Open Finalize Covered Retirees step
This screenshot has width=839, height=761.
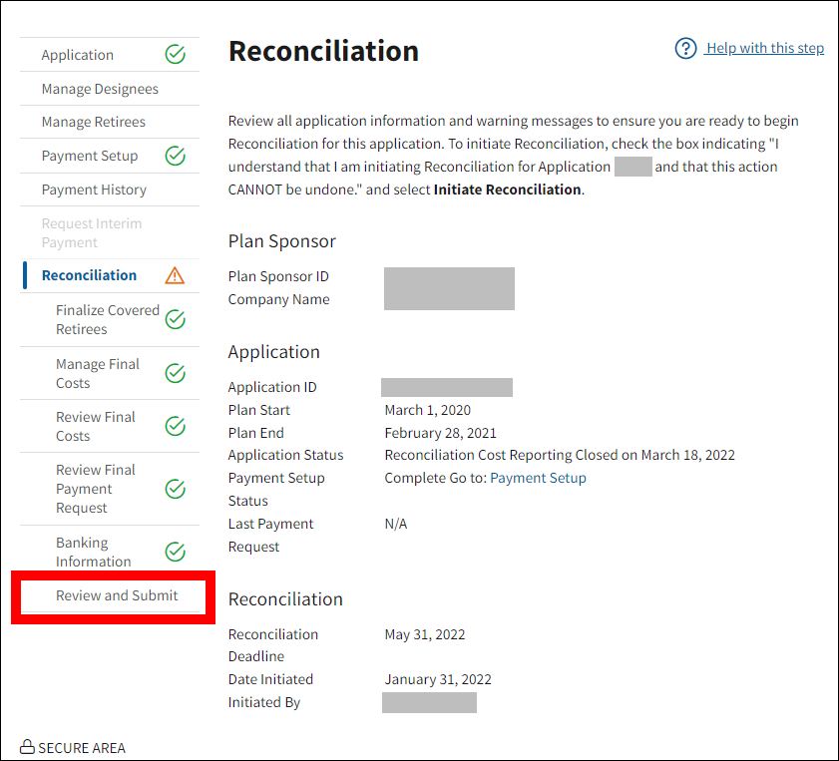point(107,319)
